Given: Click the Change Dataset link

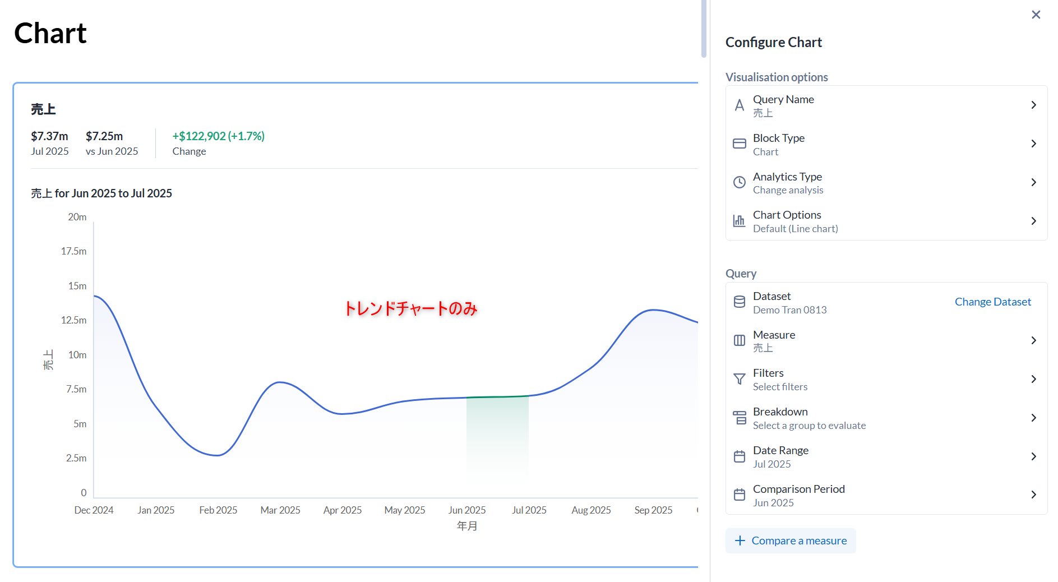Looking at the screenshot, I should click(992, 302).
